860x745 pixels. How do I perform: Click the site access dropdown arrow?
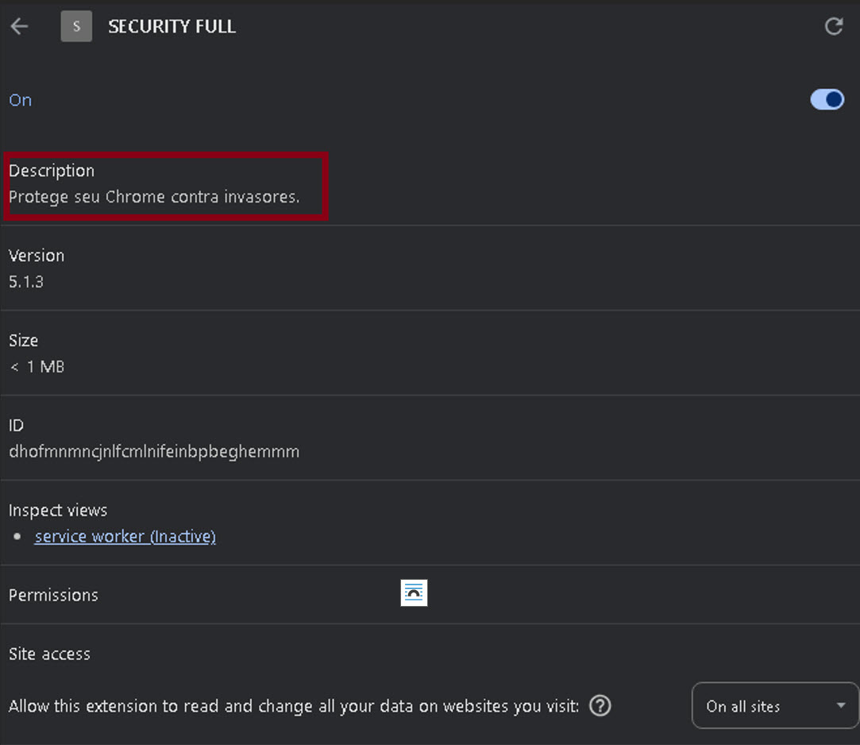[x=840, y=705]
